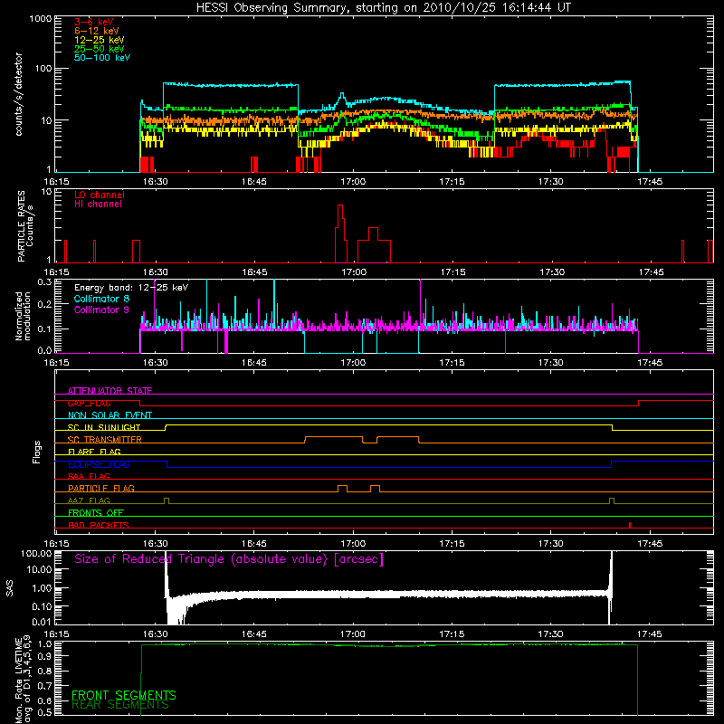Click the NON_SOLAR_EVENT flag label

click(x=110, y=415)
